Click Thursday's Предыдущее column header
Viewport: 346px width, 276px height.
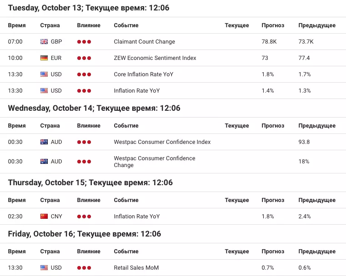(x=317, y=200)
